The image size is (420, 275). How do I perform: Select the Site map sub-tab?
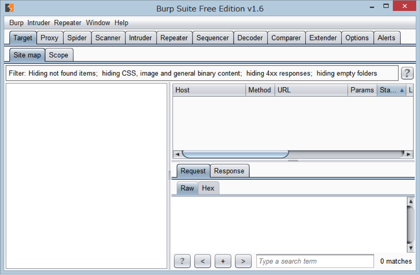[27, 55]
